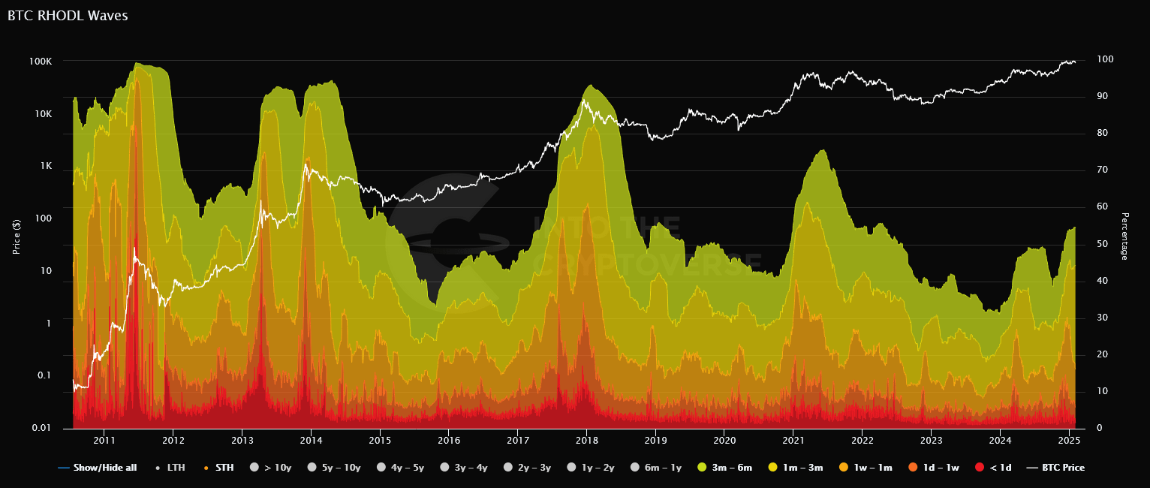This screenshot has height=488, width=1150.
Task: Select the LTH legend marker
Action: (x=158, y=467)
